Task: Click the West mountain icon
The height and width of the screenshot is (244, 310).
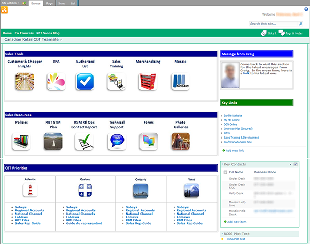Action: tap(192, 191)
